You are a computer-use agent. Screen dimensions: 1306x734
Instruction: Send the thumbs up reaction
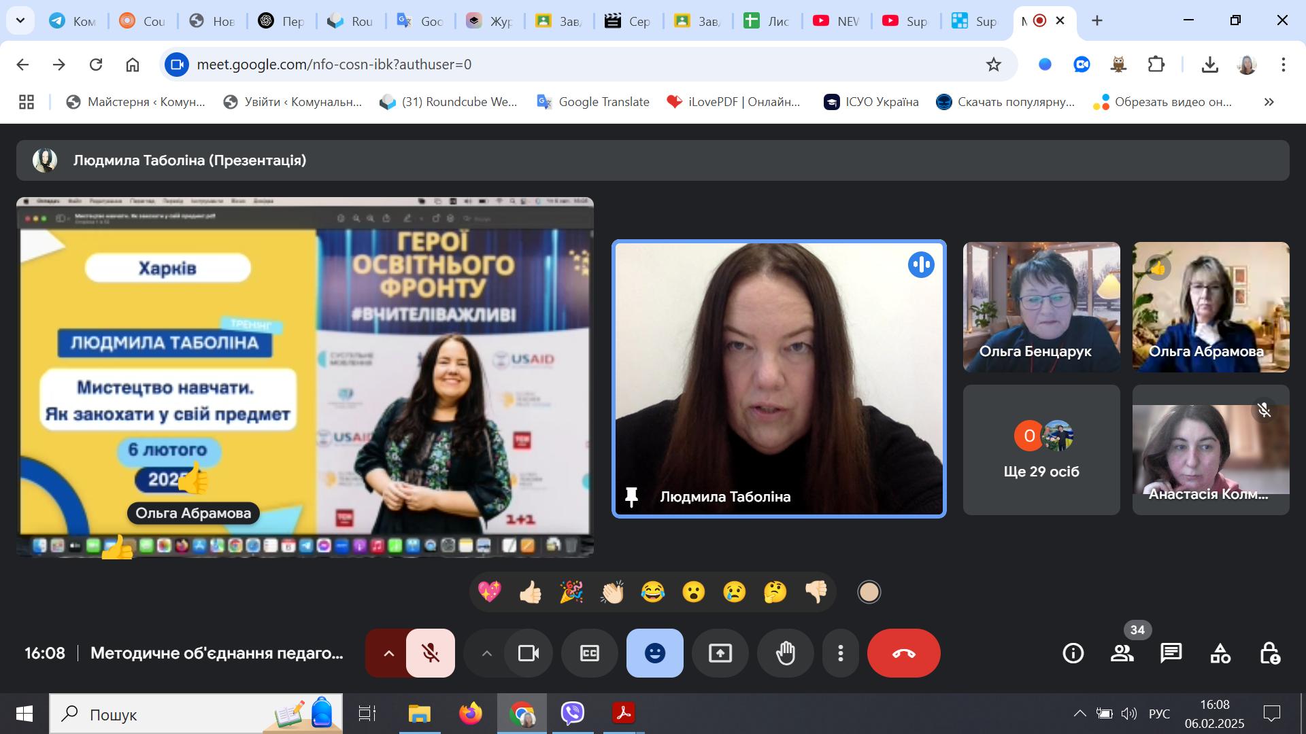[530, 592]
